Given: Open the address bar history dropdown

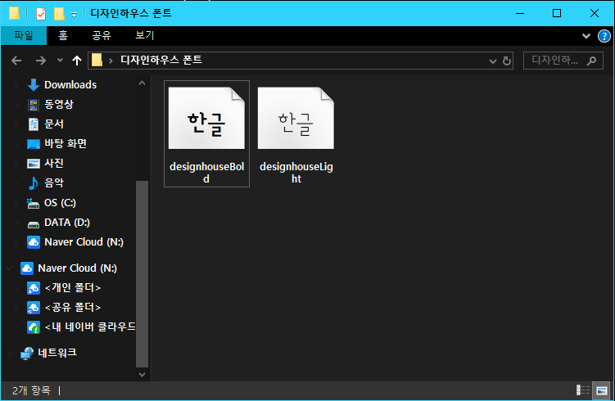Looking at the screenshot, I should (x=493, y=61).
